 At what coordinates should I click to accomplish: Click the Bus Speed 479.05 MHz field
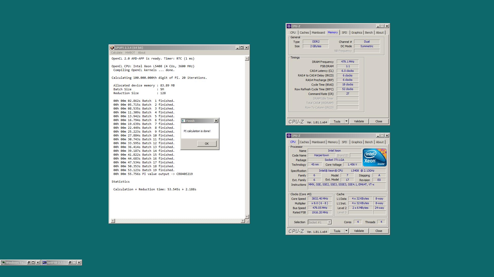coord(320,208)
